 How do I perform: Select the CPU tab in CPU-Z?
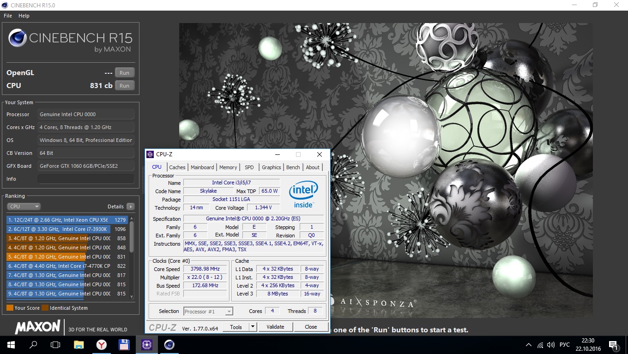[x=157, y=167]
